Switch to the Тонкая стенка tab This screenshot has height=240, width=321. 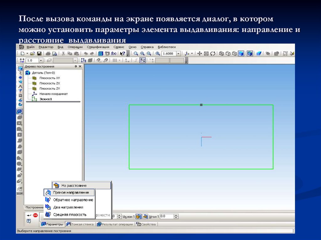click(81, 224)
